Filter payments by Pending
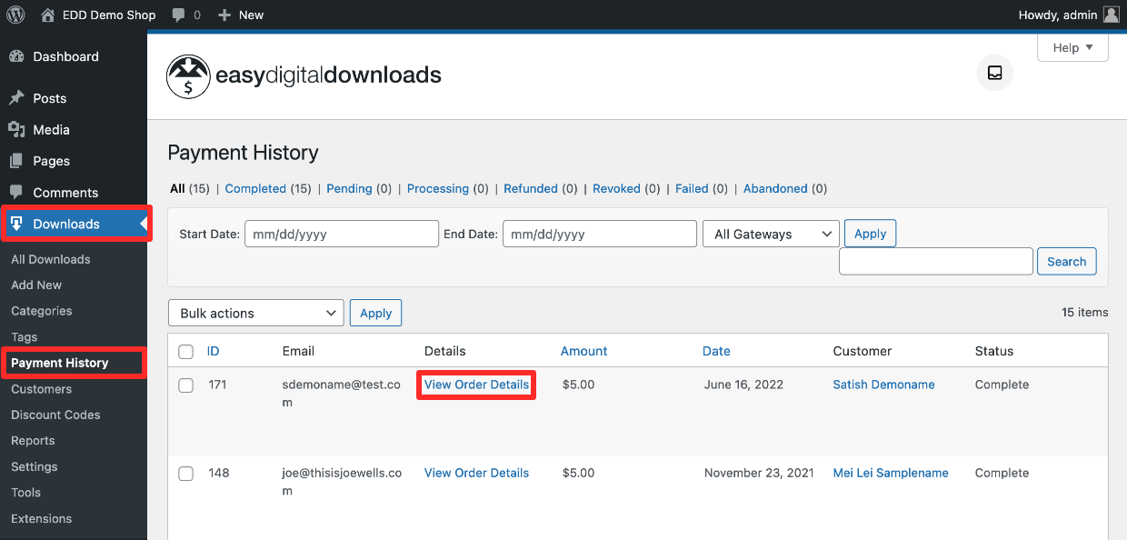 click(x=349, y=189)
